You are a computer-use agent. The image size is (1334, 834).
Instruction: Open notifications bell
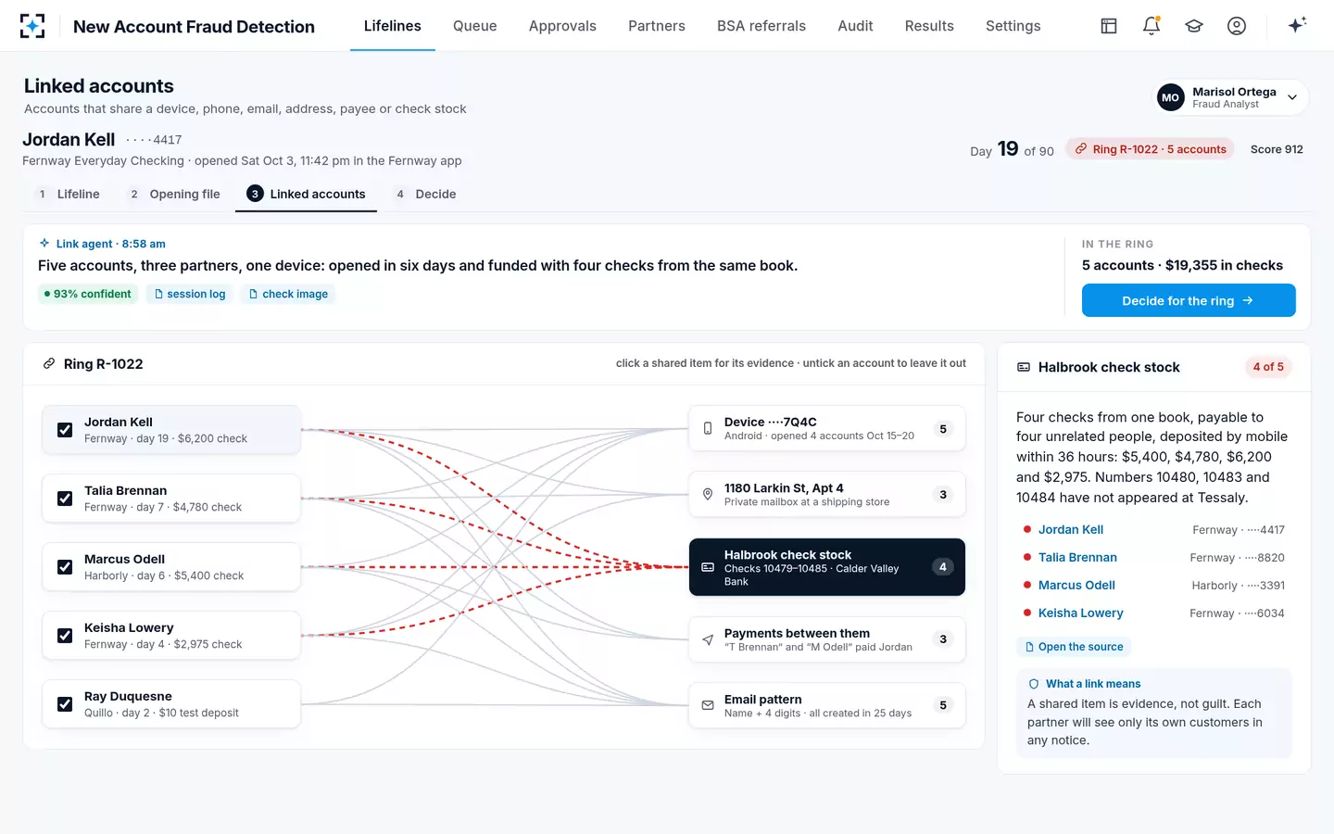click(x=1152, y=26)
